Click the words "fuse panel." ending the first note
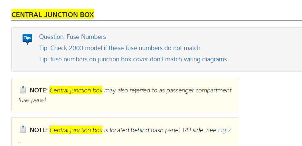302x146 pixels. coord(33,100)
